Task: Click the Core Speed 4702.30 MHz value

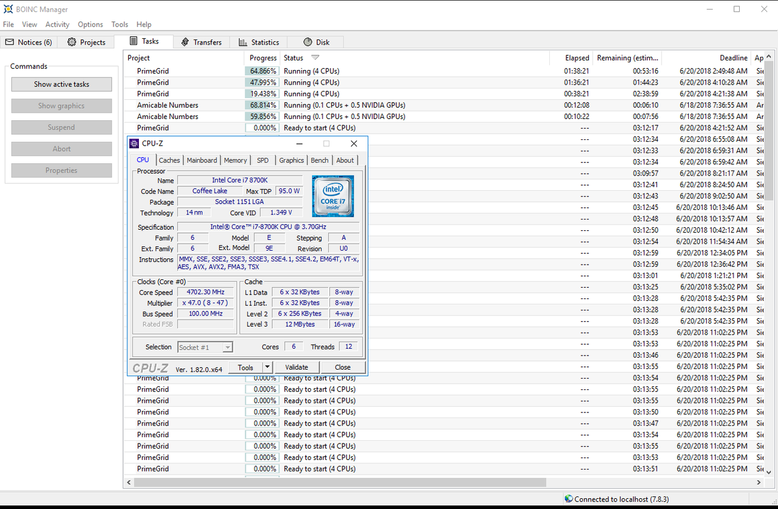Action: (x=205, y=293)
